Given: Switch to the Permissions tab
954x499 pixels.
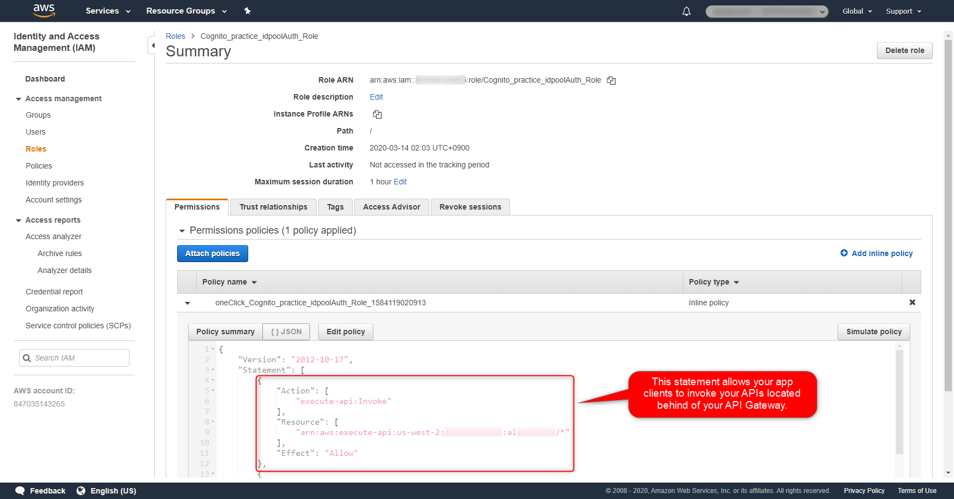Looking at the screenshot, I should [197, 207].
